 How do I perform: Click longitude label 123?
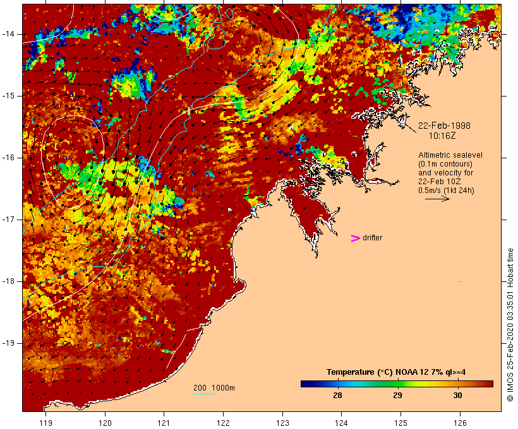(282, 423)
